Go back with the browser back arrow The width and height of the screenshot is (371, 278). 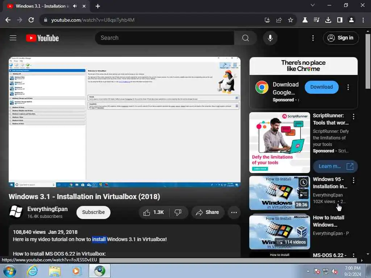pos(8,20)
